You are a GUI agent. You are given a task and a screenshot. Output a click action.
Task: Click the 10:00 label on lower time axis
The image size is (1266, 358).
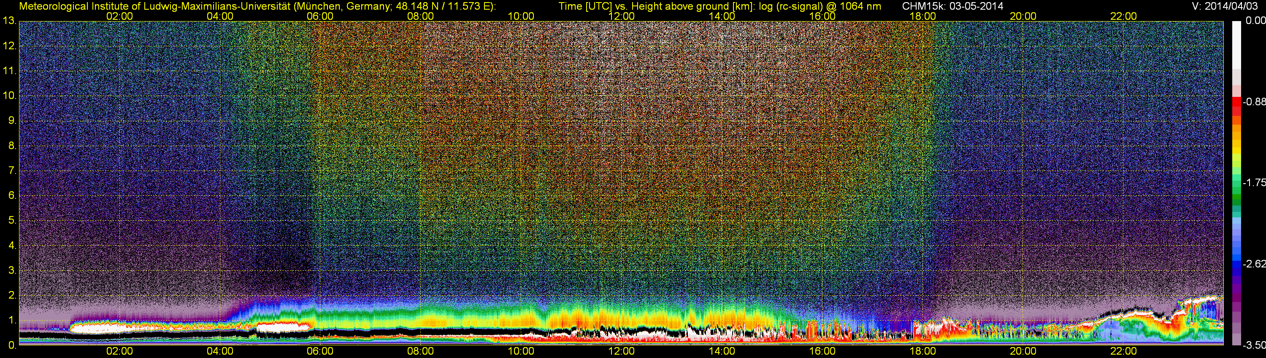(x=521, y=352)
